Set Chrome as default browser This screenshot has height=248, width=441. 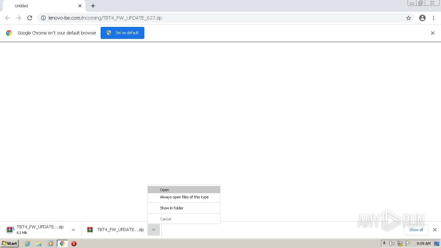(122, 33)
